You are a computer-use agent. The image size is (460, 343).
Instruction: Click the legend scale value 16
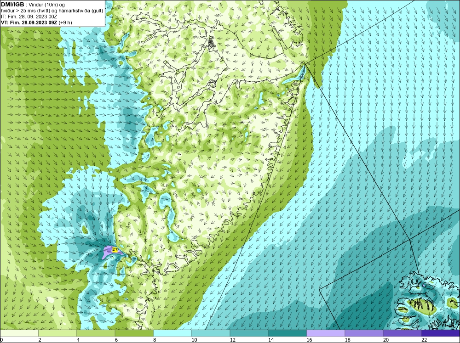(309, 340)
